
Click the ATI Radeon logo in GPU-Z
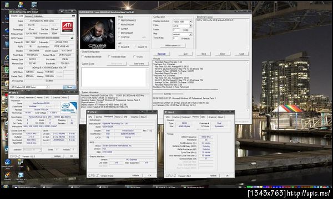click(x=68, y=27)
